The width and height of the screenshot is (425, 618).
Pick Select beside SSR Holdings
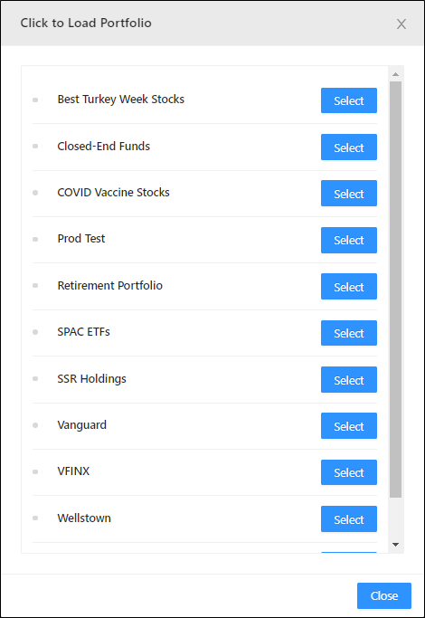pyautogui.click(x=348, y=379)
